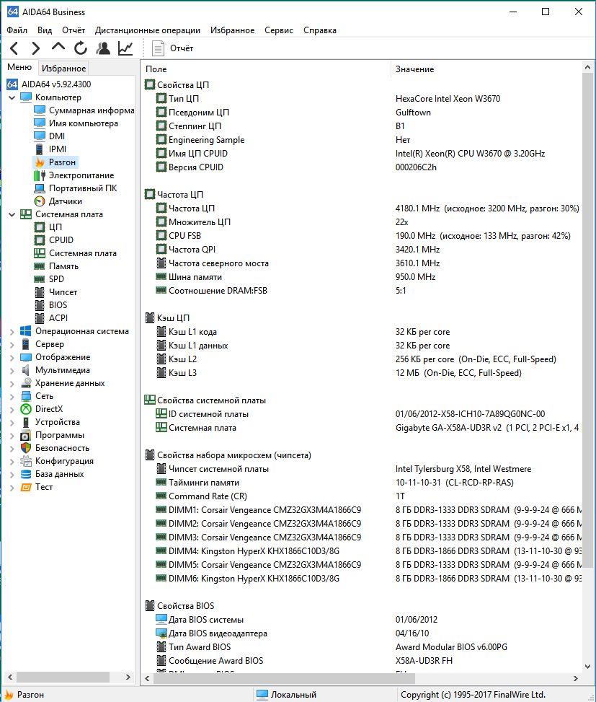Open the Сервис menu

click(279, 30)
